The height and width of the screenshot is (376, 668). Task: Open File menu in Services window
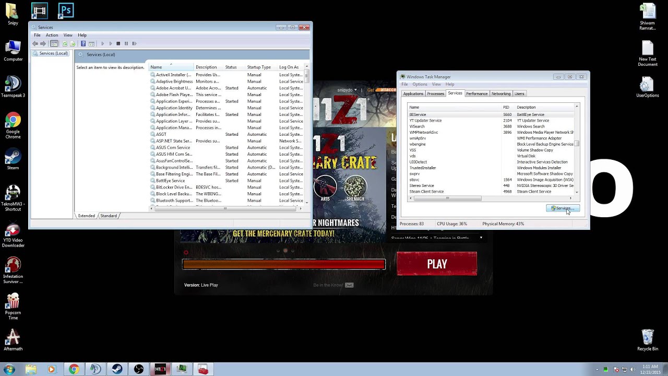point(37,35)
